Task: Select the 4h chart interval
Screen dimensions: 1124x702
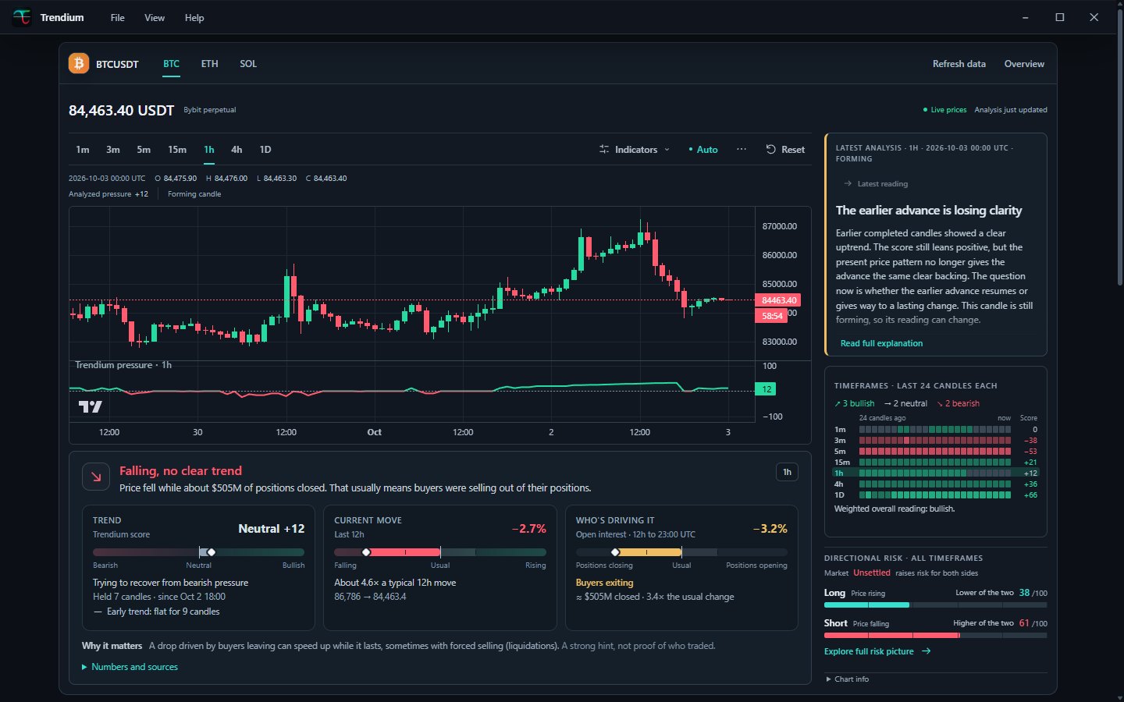Action: (237, 149)
